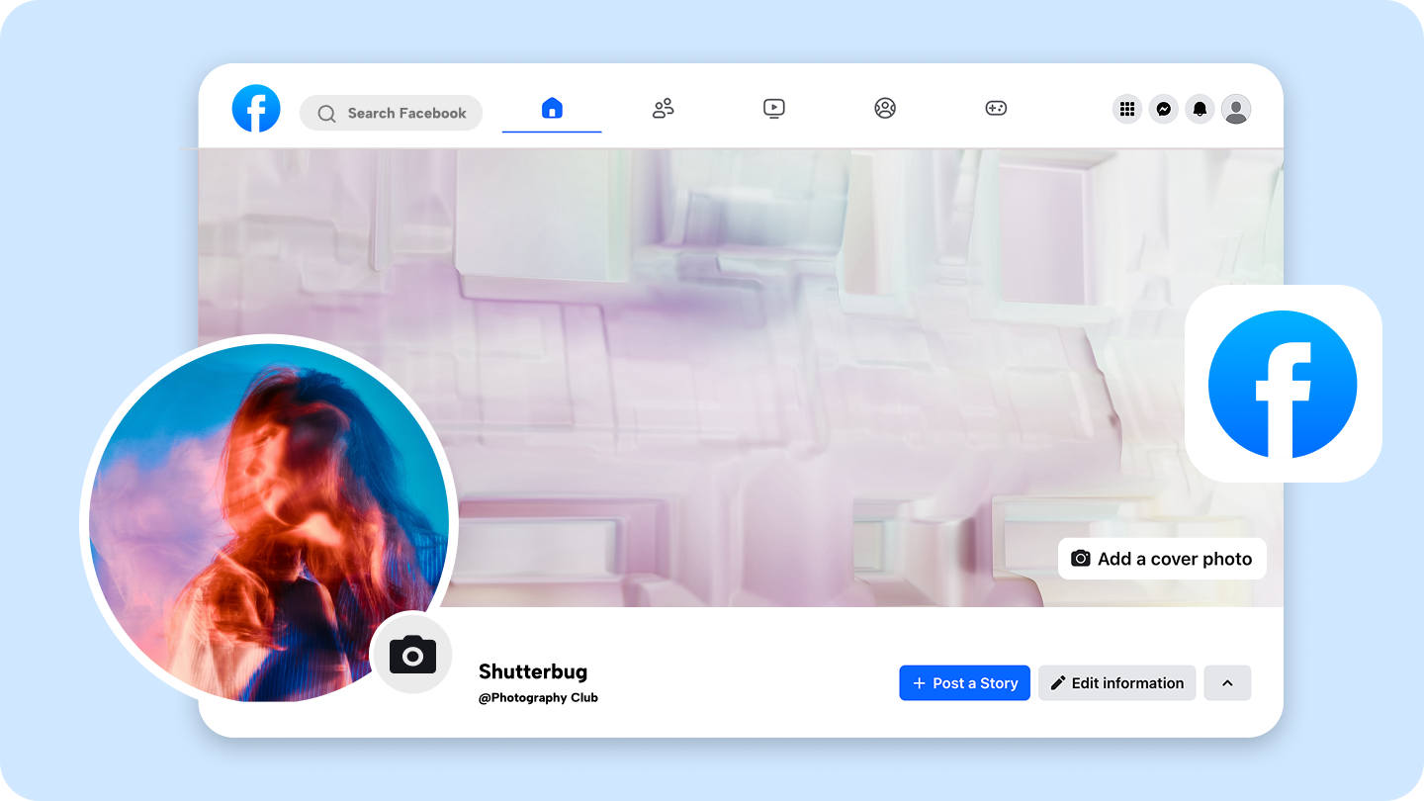Image resolution: width=1424 pixels, height=801 pixels.
Task: Click Add a cover photo
Action: tap(1162, 558)
